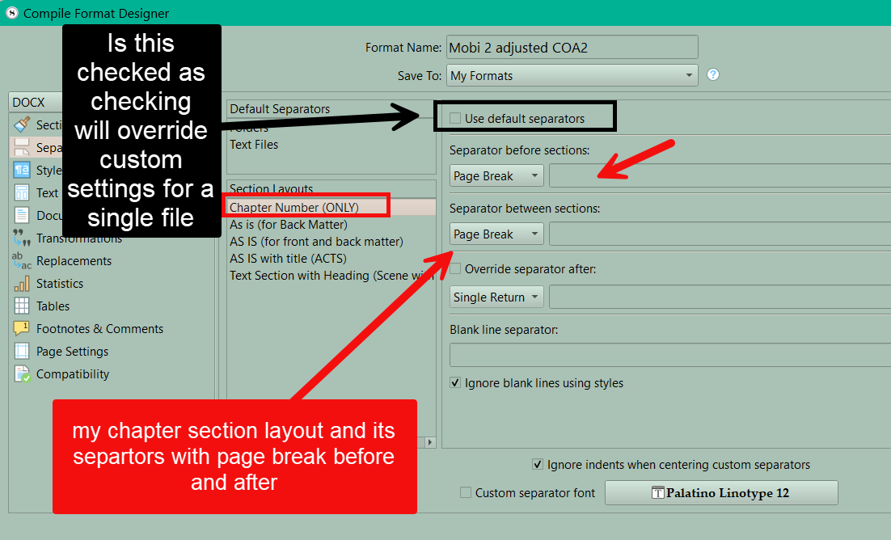Choose AS IS with title (ACTS) layout
This screenshot has height=540, width=891.
288,259
